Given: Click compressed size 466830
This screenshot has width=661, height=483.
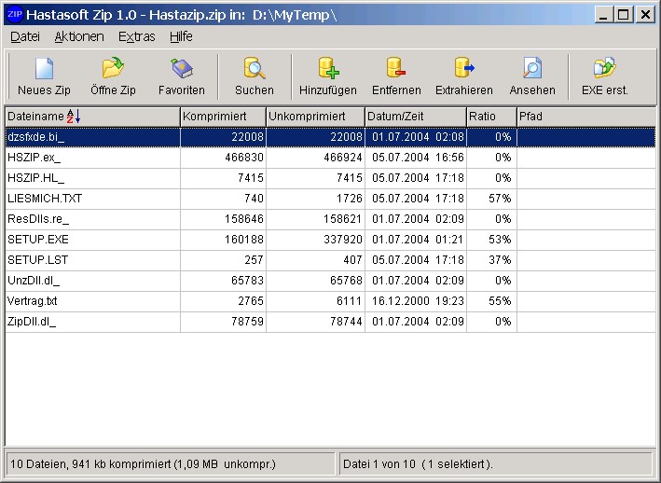Looking at the screenshot, I should point(244,158).
